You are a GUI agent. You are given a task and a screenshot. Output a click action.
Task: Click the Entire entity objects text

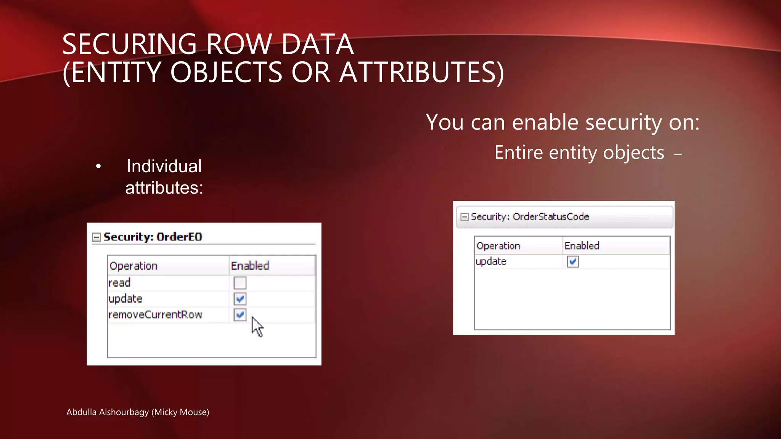579,152
